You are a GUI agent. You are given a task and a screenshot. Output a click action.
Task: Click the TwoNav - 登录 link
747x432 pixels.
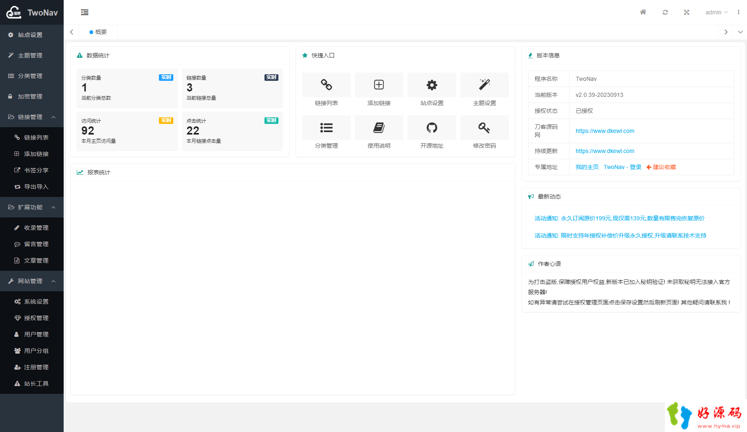click(x=623, y=167)
